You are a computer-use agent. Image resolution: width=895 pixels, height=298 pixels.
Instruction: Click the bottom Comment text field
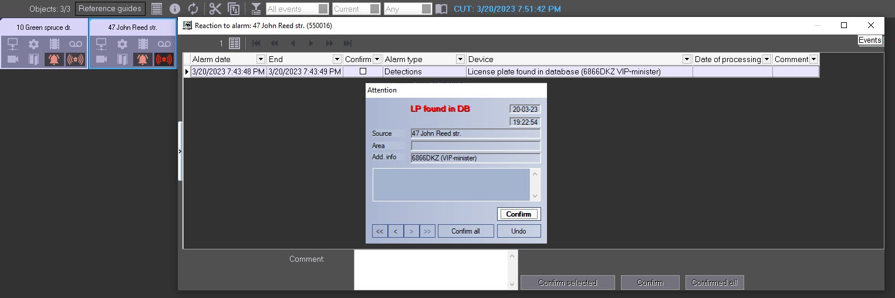pyautogui.click(x=430, y=270)
